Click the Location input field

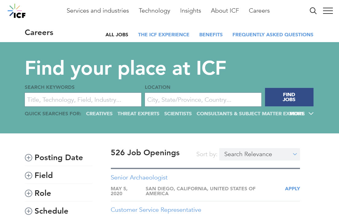point(203,99)
